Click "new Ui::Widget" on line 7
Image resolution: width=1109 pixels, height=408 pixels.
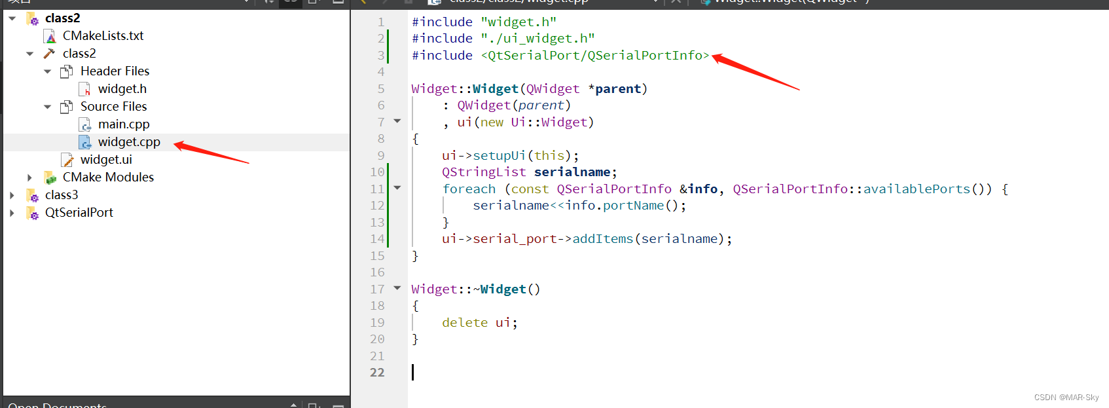pyautogui.click(x=534, y=122)
